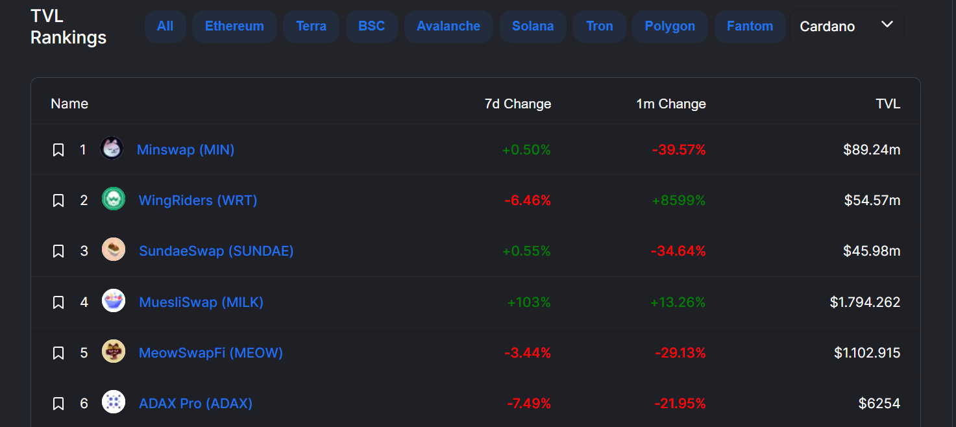Click Minswap's $89.24m TVL value
The image size is (956, 427).
click(872, 150)
